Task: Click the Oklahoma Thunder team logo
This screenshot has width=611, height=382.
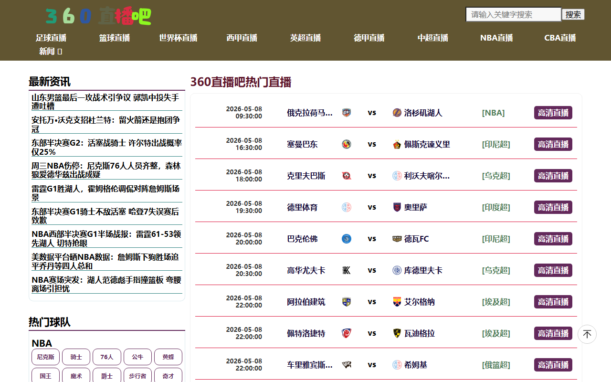Action: pyautogui.click(x=347, y=113)
